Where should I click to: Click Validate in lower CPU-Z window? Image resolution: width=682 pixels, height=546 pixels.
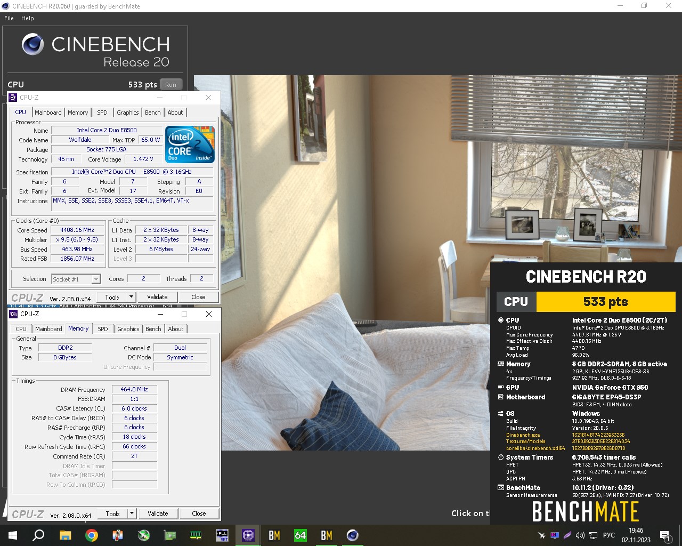158,513
